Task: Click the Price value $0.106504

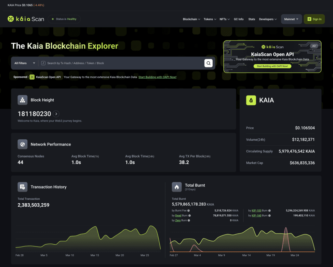Action: click(305, 128)
